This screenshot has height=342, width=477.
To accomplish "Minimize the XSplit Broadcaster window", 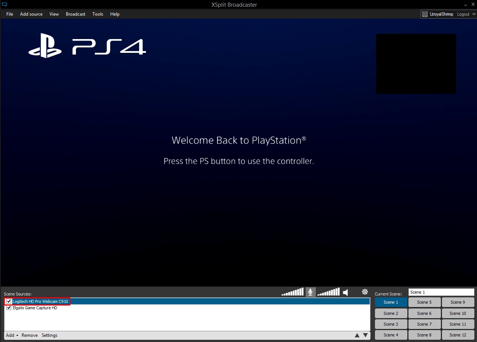I will 465,4.
